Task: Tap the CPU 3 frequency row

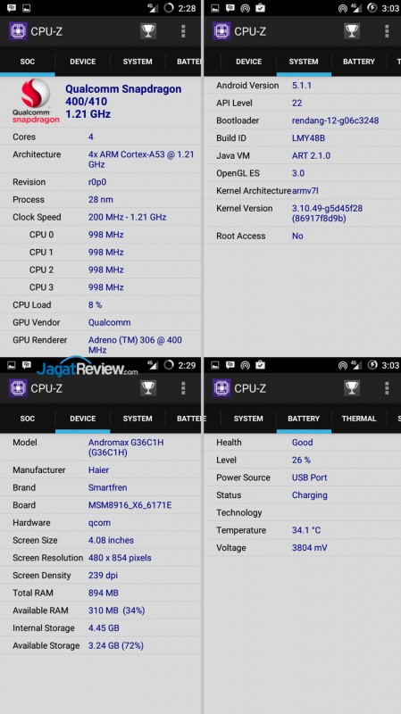Action: tap(100, 287)
